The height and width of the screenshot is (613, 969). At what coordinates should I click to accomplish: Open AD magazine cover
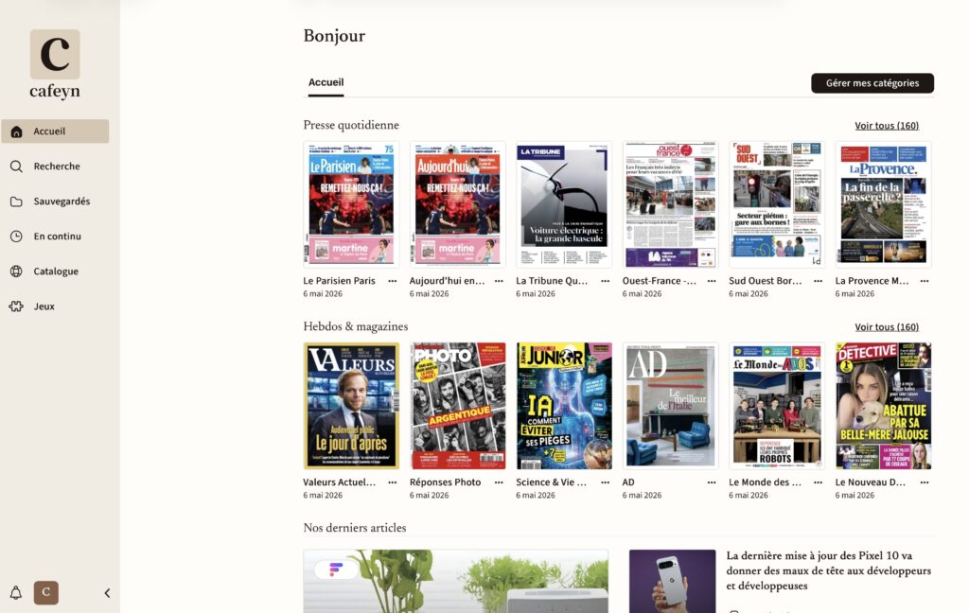670,406
